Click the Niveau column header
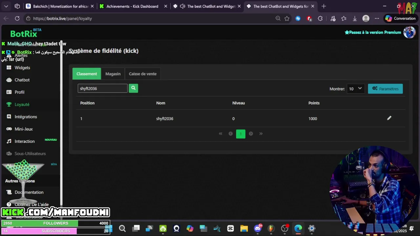This screenshot has width=420, height=236. click(x=239, y=103)
